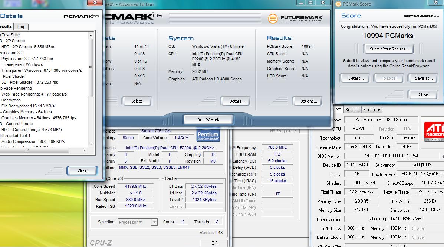Click the To Excel button
Screen dimensions: 444x247
389,78
